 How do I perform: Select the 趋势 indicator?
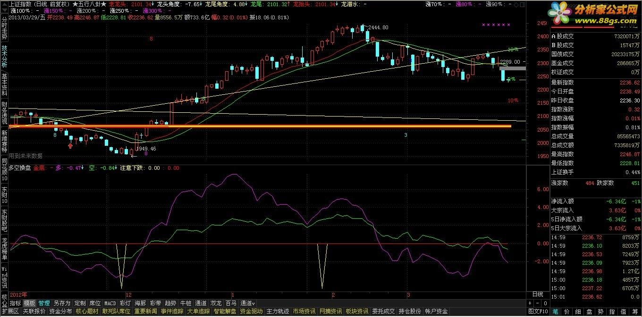[170, 303]
